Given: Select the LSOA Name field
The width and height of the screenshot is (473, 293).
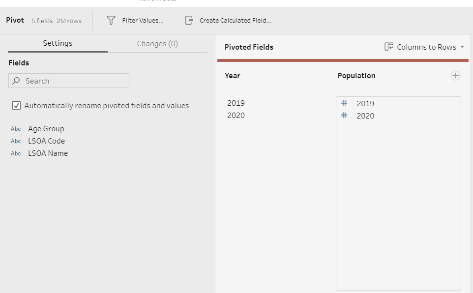Looking at the screenshot, I should pos(48,153).
